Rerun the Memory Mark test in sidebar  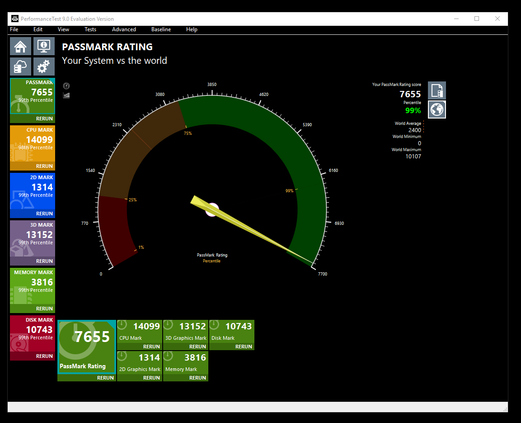pyautogui.click(x=33, y=309)
